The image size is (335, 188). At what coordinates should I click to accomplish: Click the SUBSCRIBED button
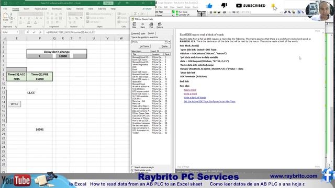pos(251,6)
